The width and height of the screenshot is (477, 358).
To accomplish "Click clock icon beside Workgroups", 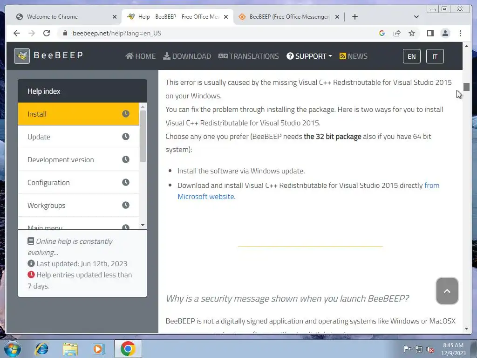I will (126, 205).
